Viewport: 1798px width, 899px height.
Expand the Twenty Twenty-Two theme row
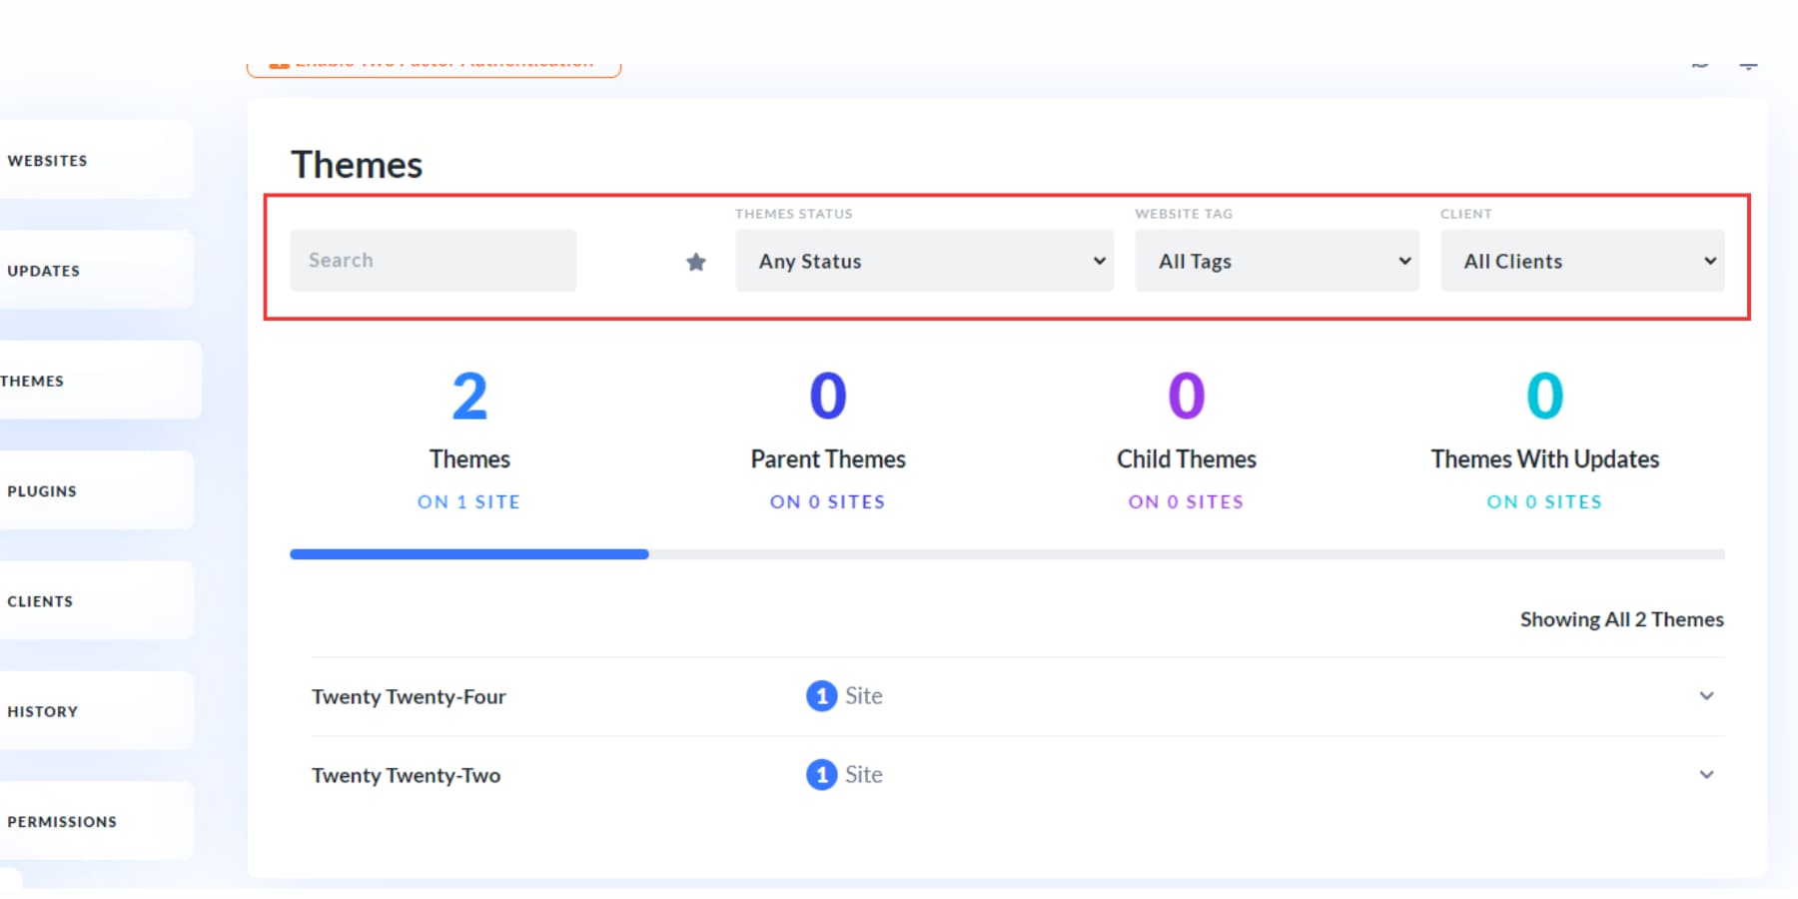click(1706, 774)
